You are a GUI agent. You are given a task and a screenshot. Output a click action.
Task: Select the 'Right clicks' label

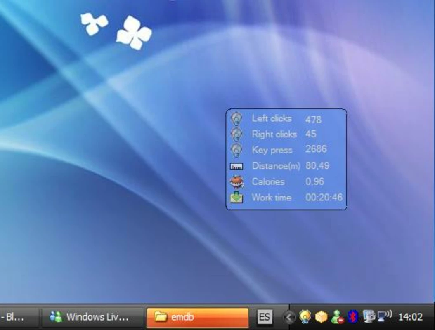pos(274,134)
